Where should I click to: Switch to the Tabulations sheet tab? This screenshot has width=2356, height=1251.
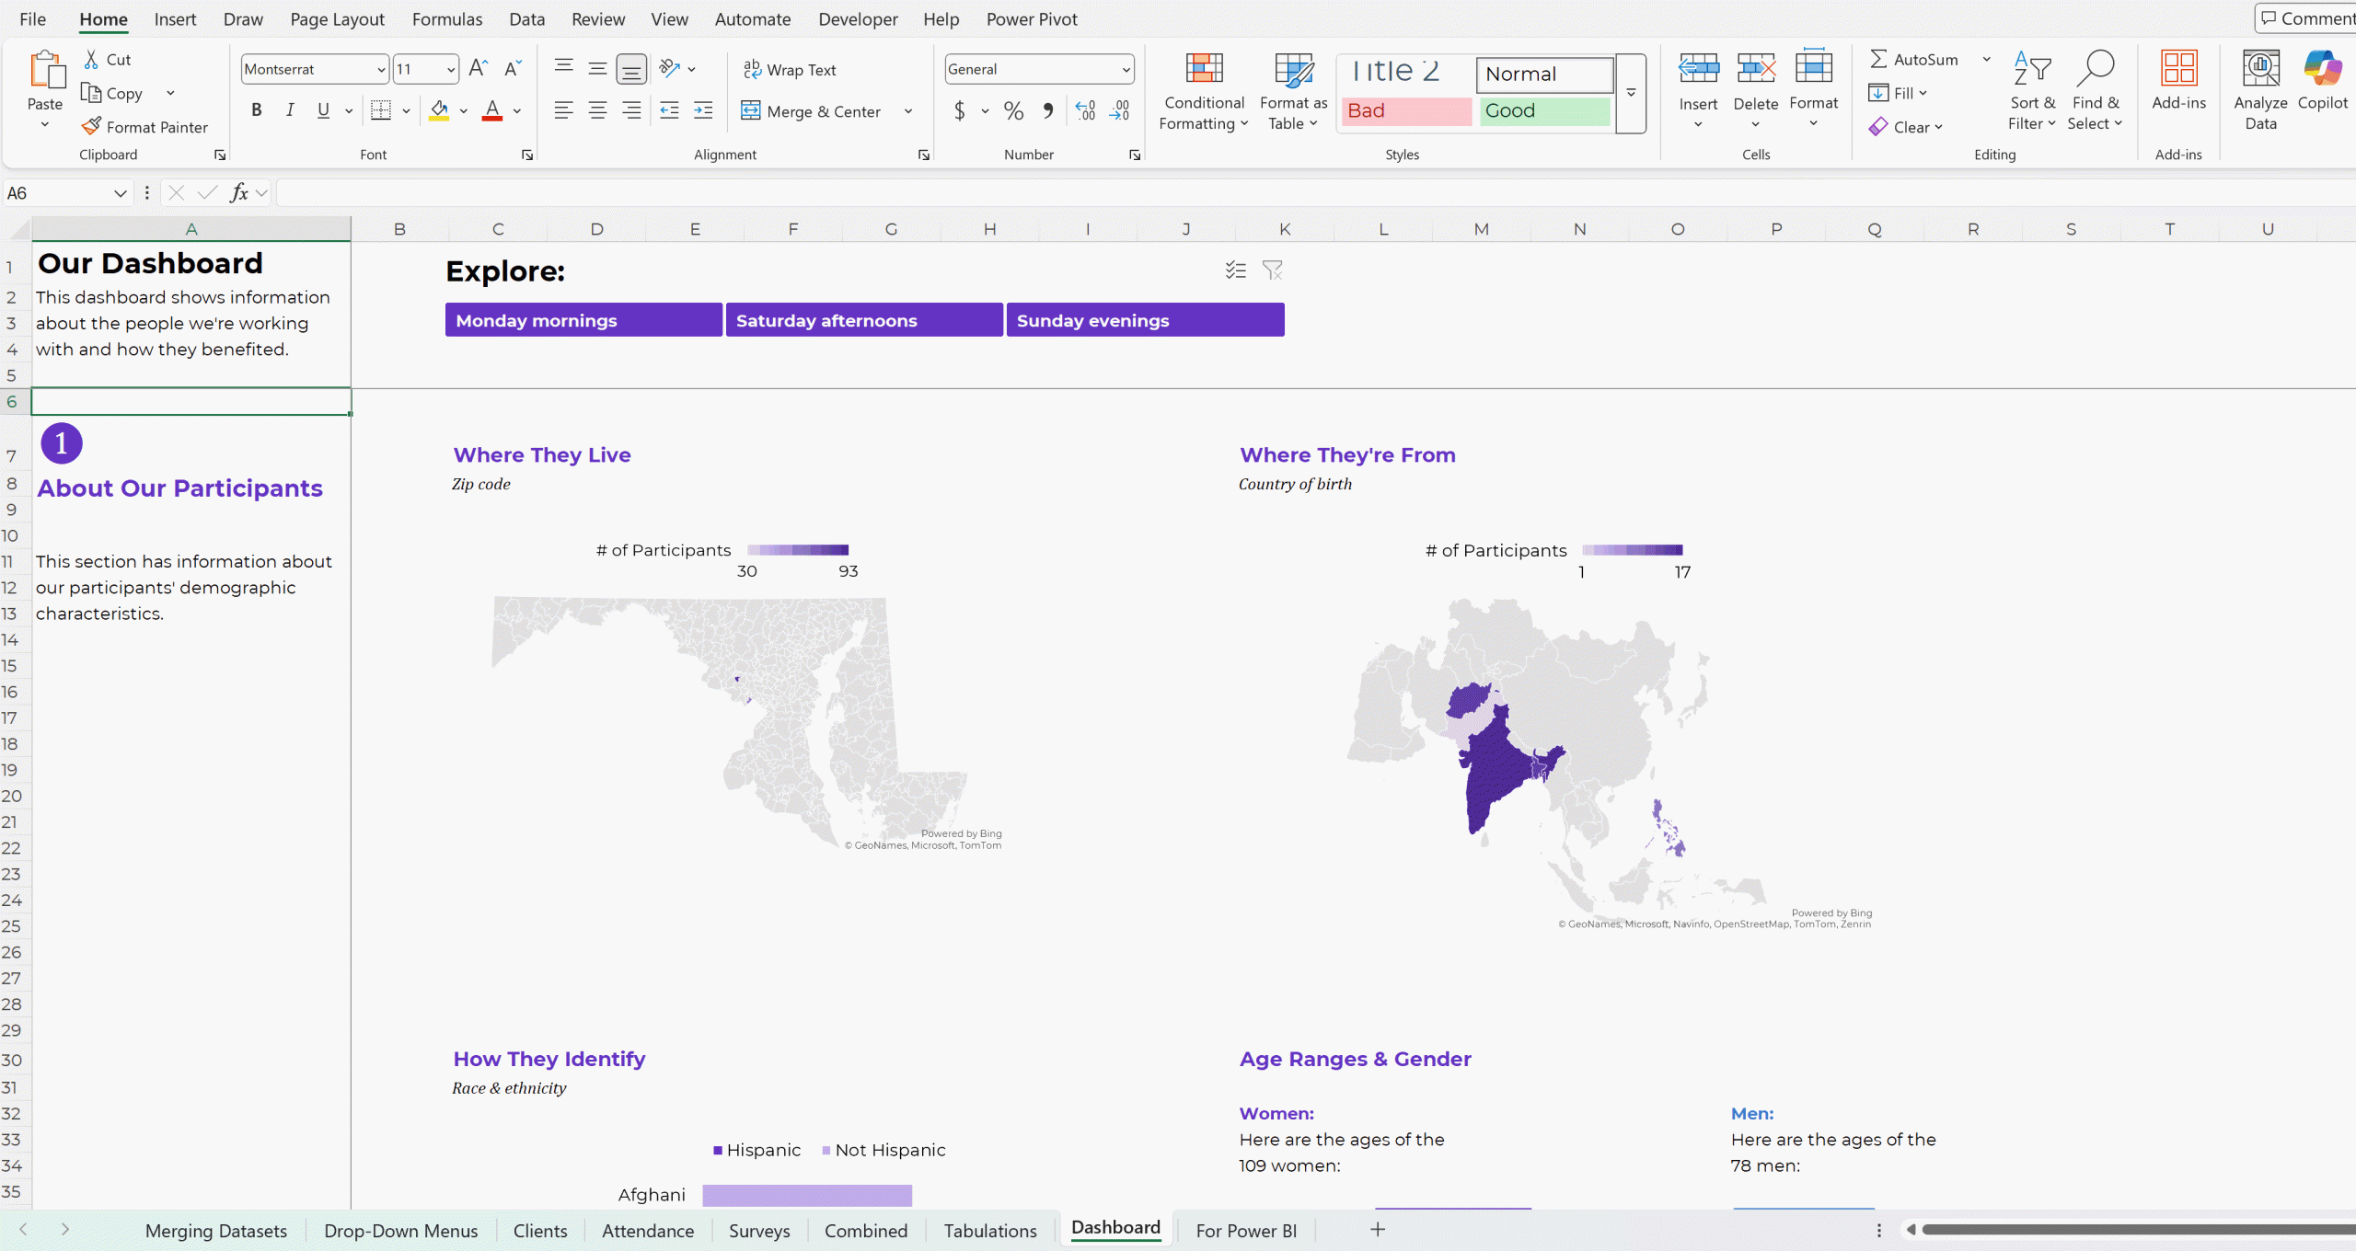(990, 1231)
